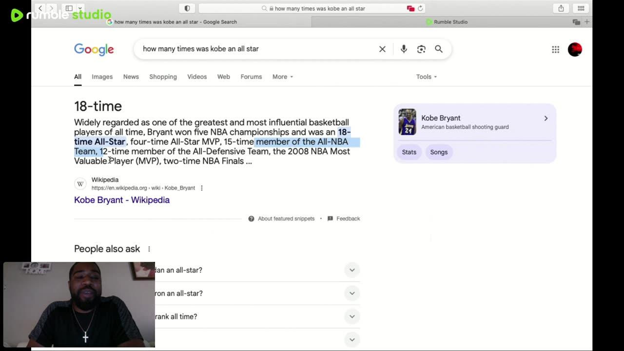Open the Tools dropdown
This screenshot has height=351, width=624.
[x=427, y=77]
